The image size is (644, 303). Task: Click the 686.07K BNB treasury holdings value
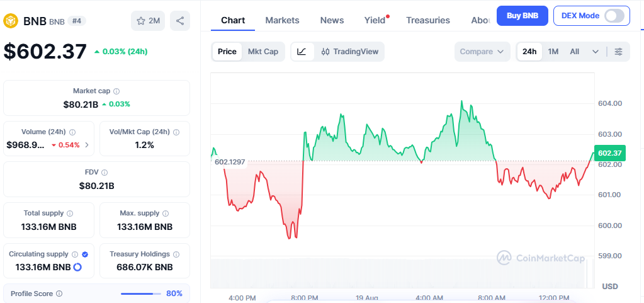(145, 267)
